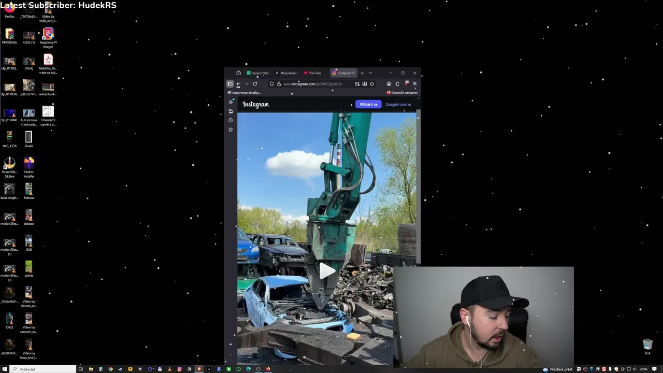Viewport: 663px width, 373px height.
Task: Select the SUB desktop file
Action: tap(28, 243)
